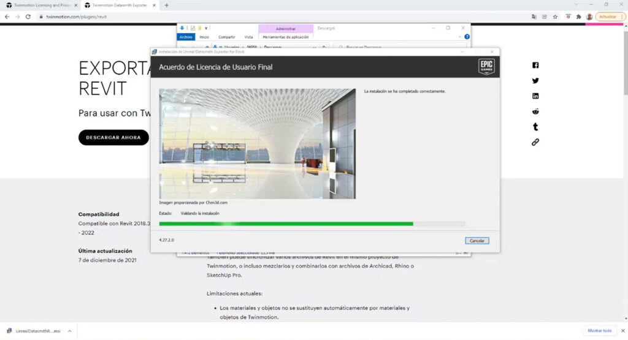The height and width of the screenshot is (340, 628).
Task: Copy the page link with chain icon
Action: [535, 142]
